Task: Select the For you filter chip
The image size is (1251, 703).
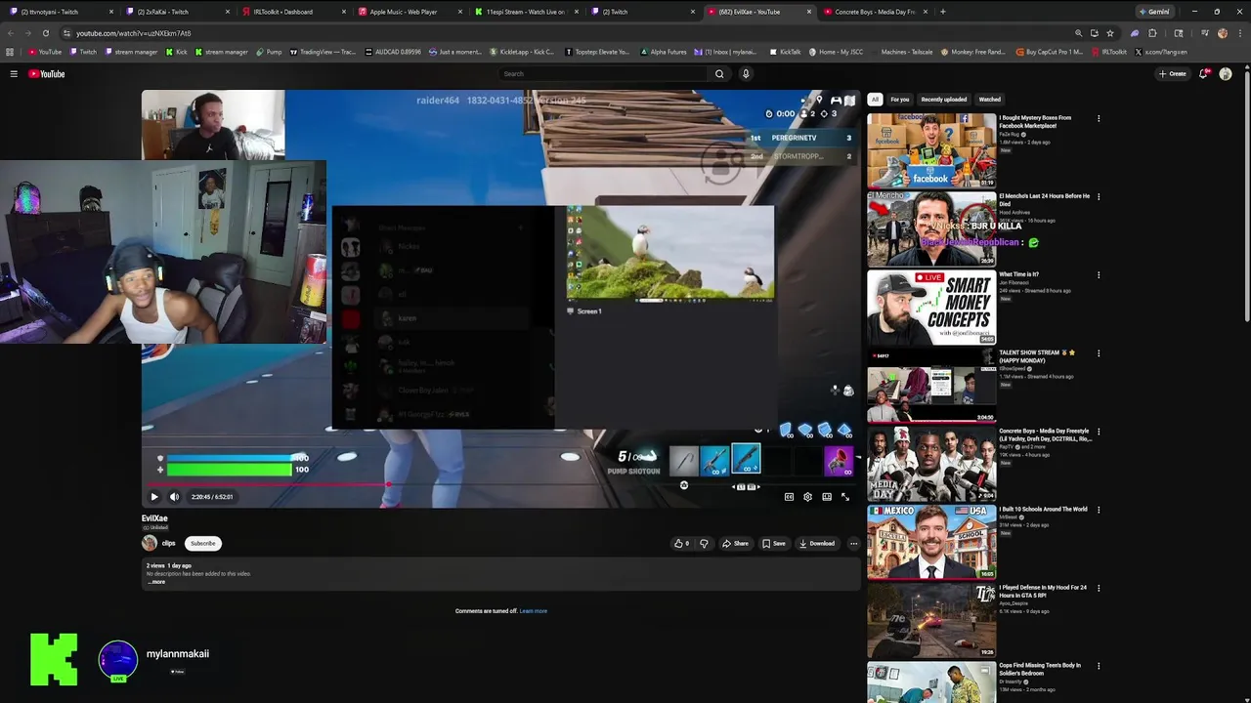Action: (900, 100)
